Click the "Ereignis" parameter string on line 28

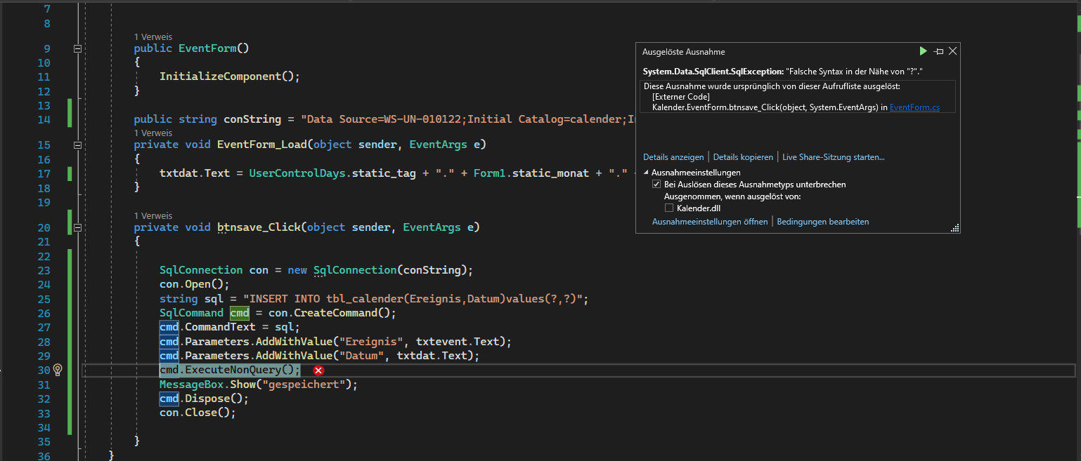tap(371, 342)
